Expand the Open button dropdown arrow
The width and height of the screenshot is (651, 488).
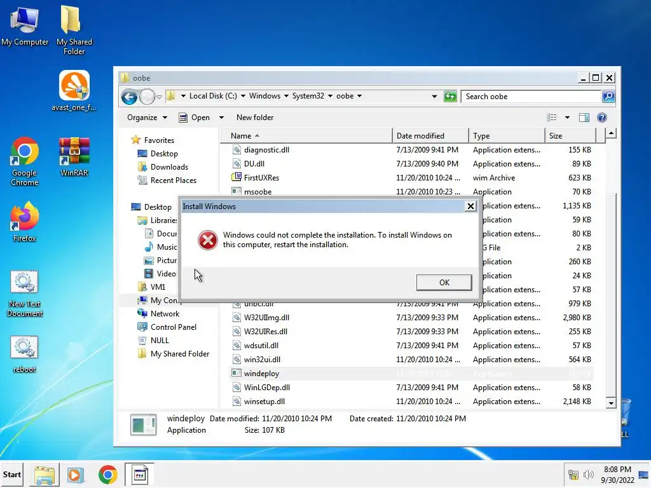click(221, 118)
